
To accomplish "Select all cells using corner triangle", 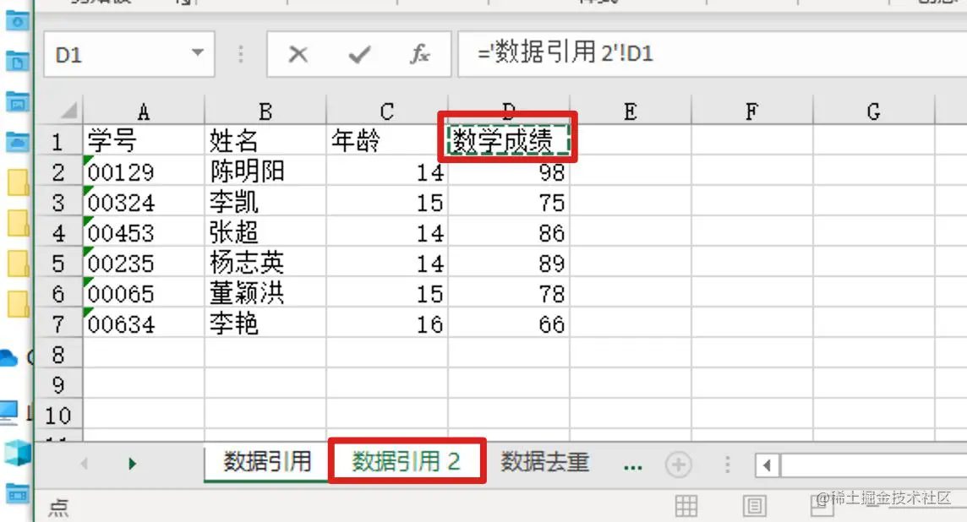I will coord(68,111).
